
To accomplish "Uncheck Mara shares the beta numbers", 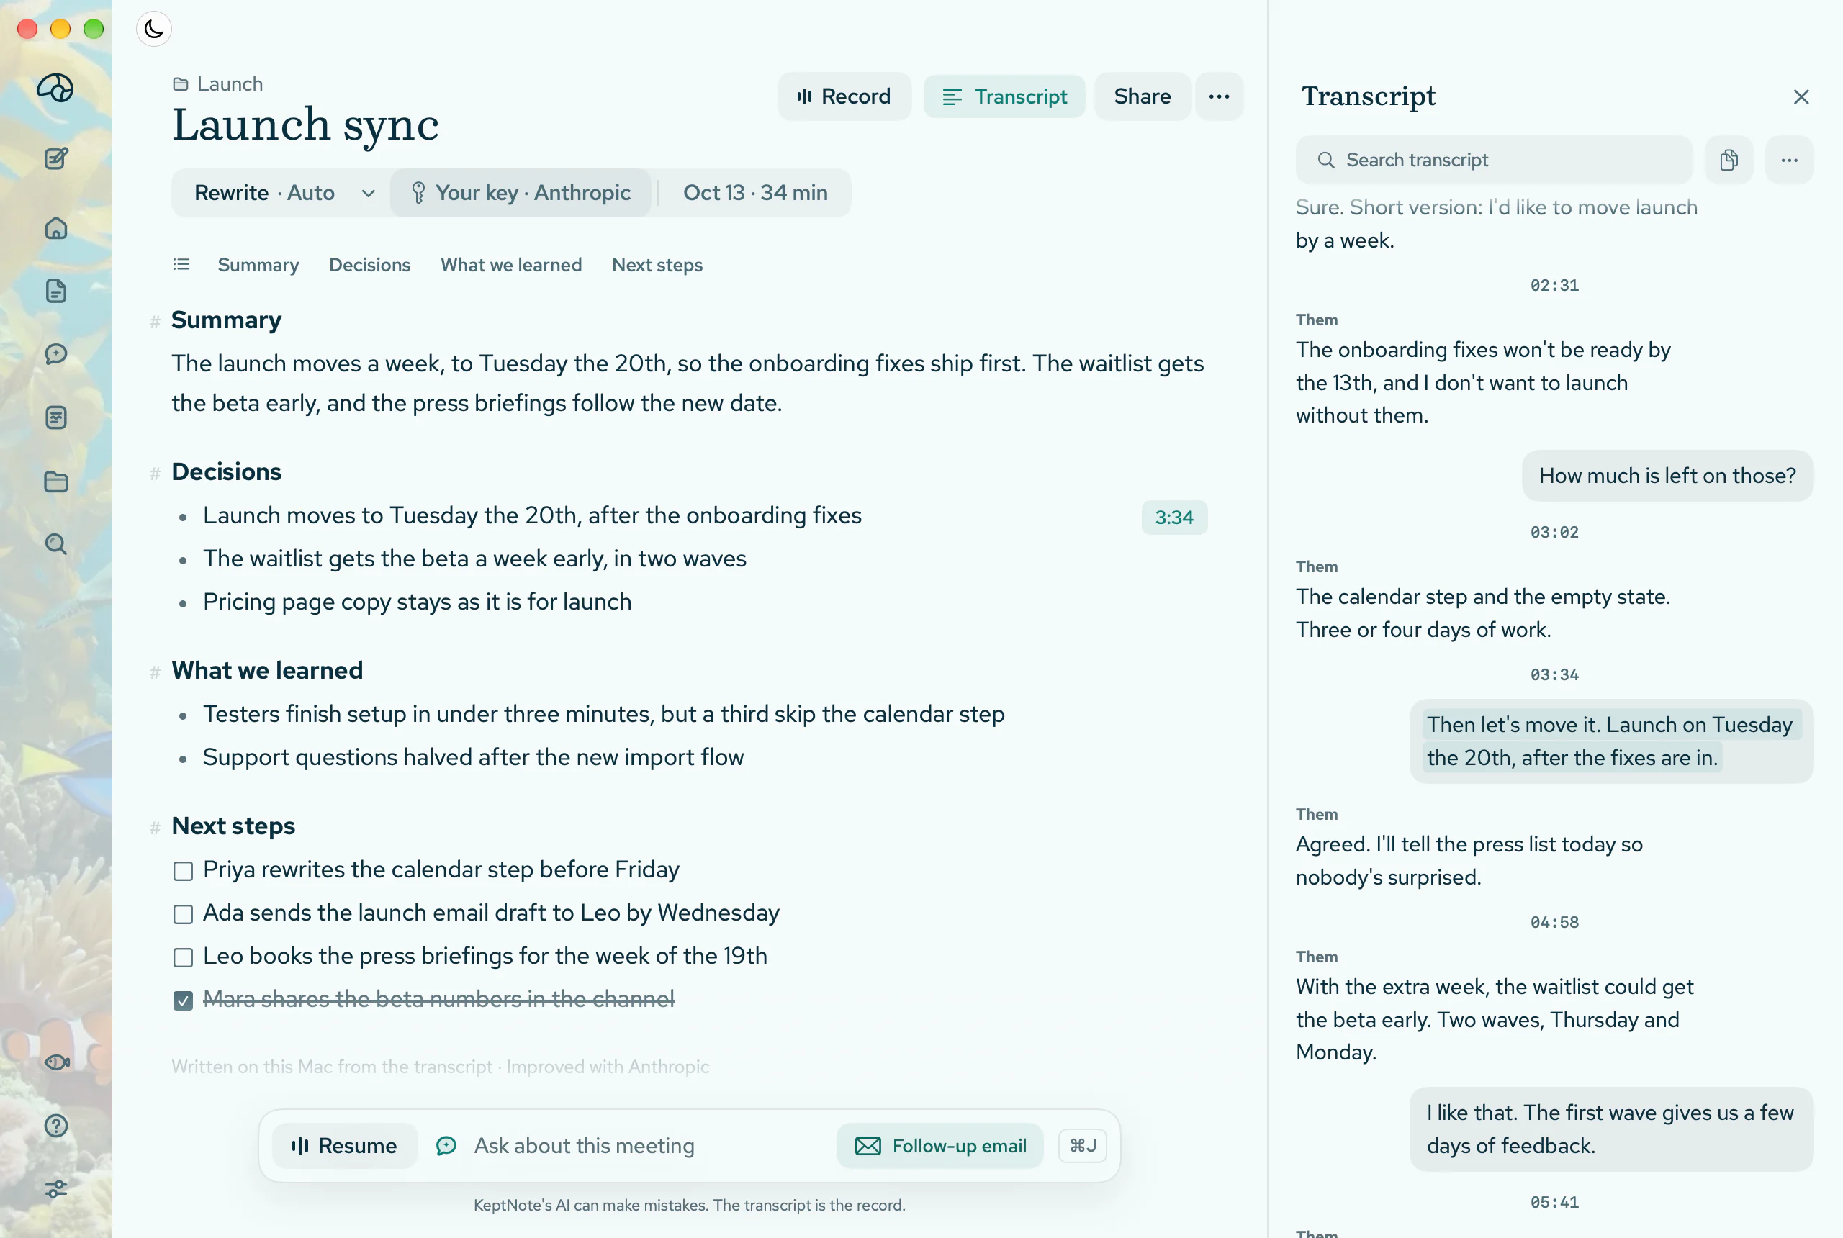I will click(183, 1001).
